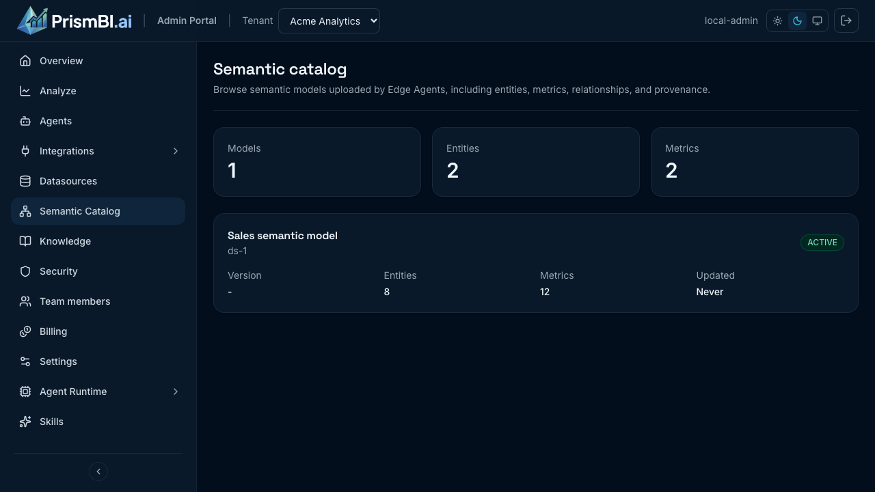The width and height of the screenshot is (875, 492).
Task: Collapse the sidebar
Action: [x=98, y=471]
